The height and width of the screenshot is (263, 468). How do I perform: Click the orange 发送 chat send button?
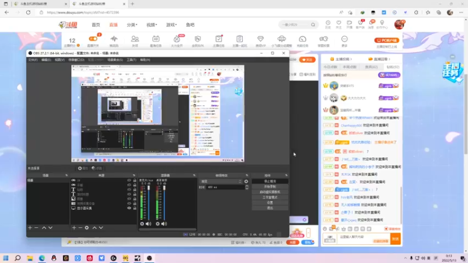(395, 239)
